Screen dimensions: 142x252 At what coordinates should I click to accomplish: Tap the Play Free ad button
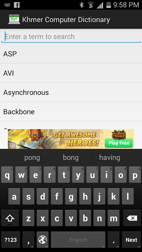(x=119, y=143)
